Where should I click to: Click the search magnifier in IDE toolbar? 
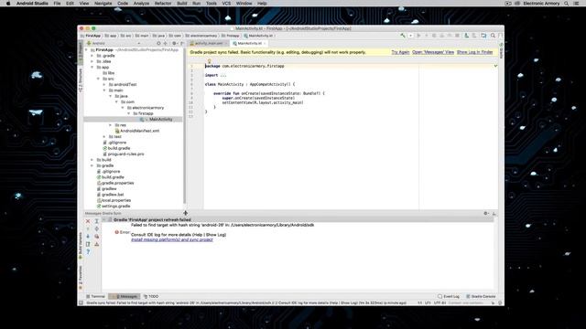[493, 36]
